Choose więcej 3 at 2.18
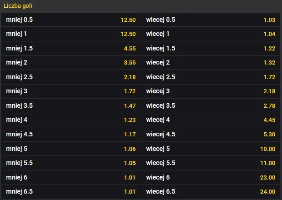 (x=211, y=92)
